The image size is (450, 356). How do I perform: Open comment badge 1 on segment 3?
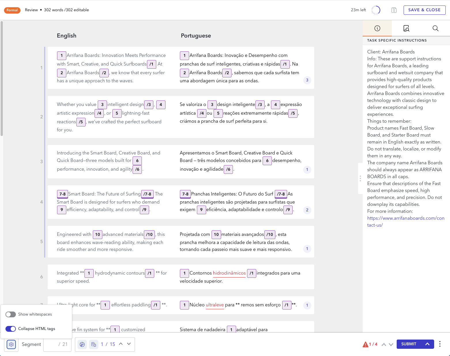point(307,169)
